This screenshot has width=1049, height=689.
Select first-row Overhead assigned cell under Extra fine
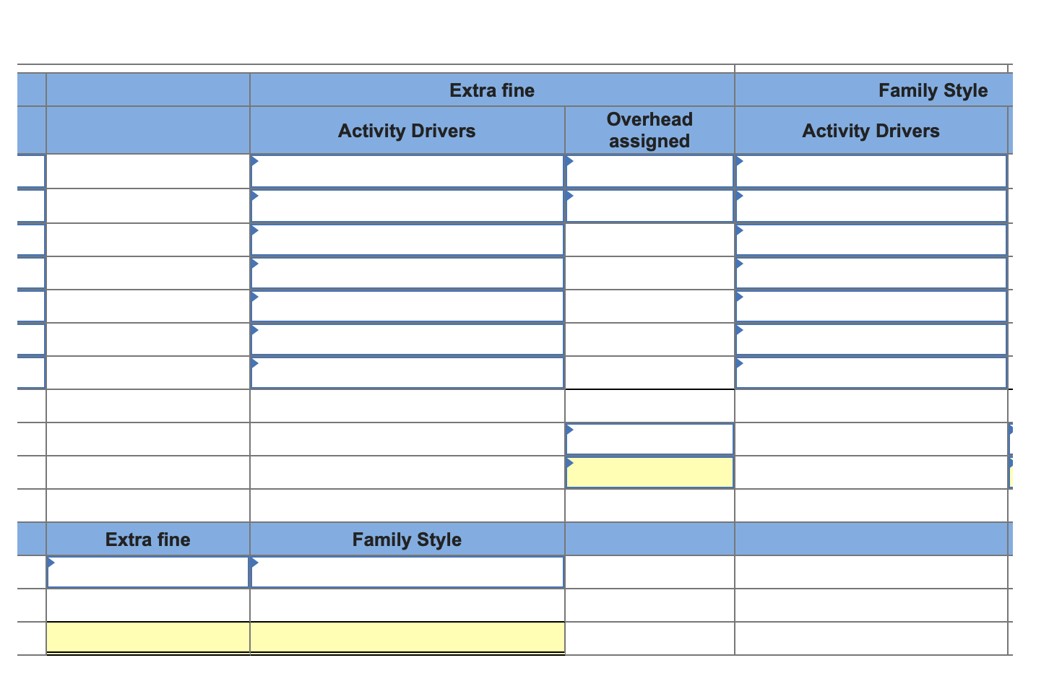pos(649,171)
